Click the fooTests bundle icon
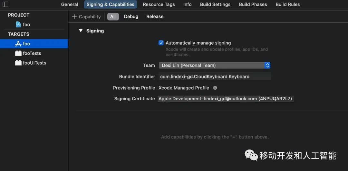Image resolution: width=348 pixels, height=171 pixels. (x=18, y=53)
